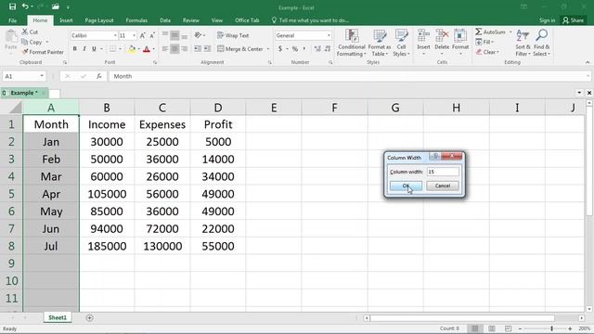Toggle Italic formatting

point(84,49)
